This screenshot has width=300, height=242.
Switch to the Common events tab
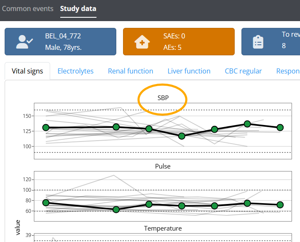pos(27,8)
